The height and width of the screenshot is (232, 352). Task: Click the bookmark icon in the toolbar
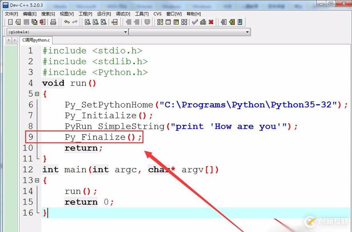pos(240,22)
